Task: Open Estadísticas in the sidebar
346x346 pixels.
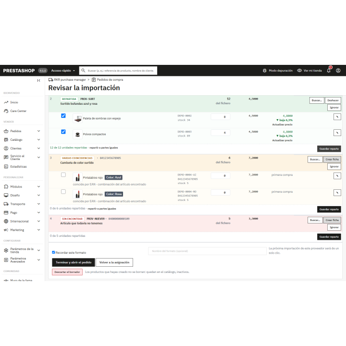Action: [18, 167]
